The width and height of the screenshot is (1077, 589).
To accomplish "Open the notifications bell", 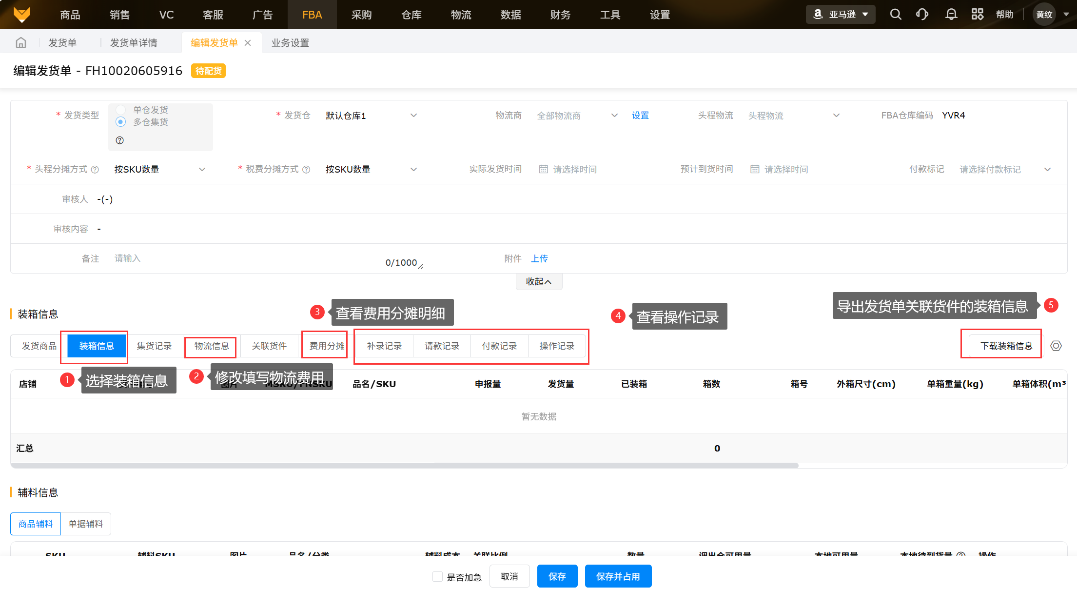I will 951,14.
